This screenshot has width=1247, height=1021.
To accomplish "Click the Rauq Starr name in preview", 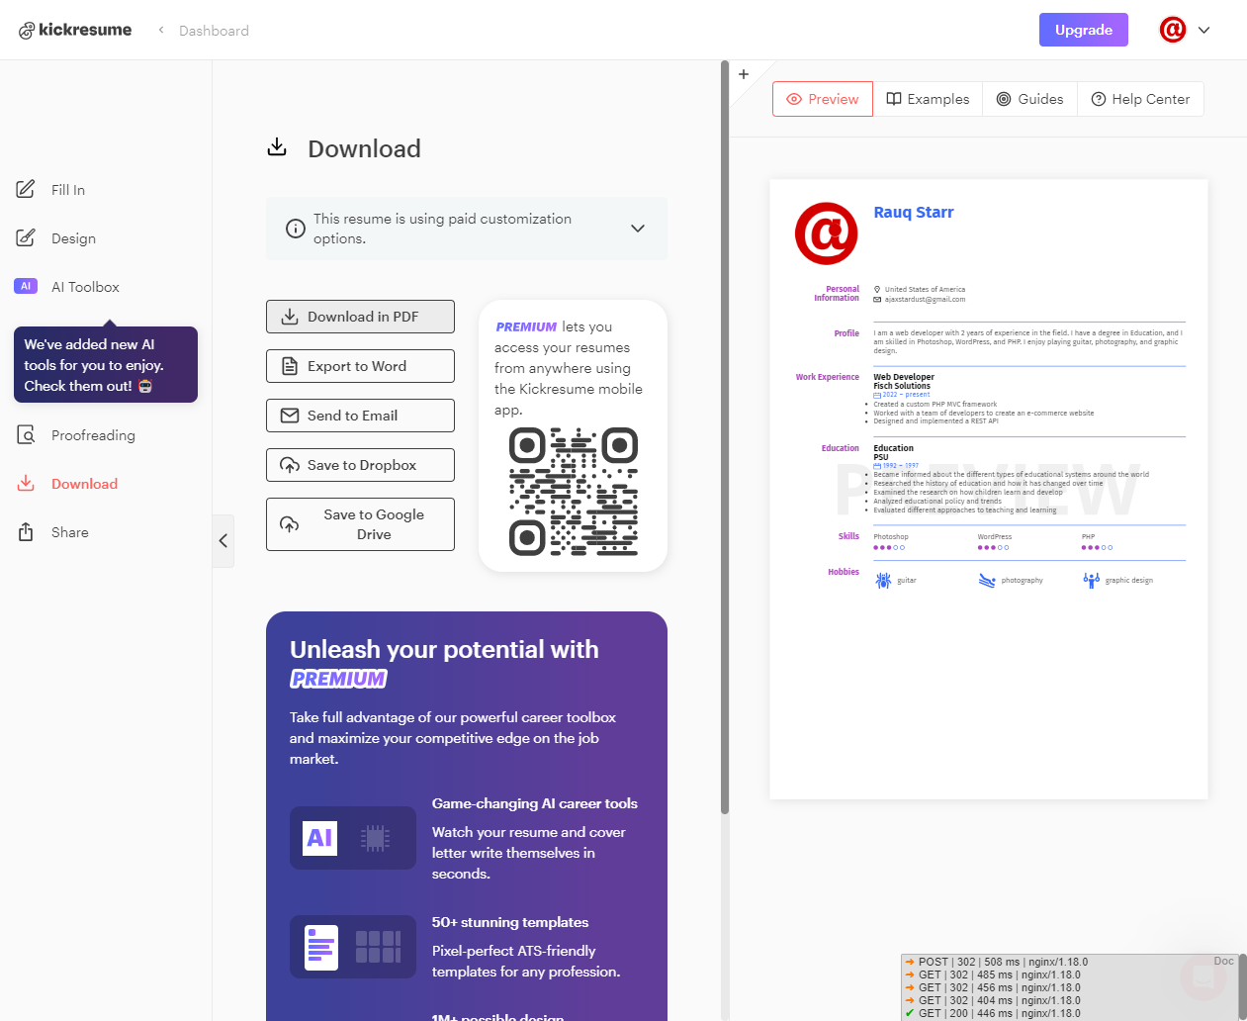I will click(x=914, y=213).
